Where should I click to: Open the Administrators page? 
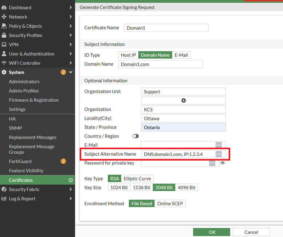tap(24, 81)
